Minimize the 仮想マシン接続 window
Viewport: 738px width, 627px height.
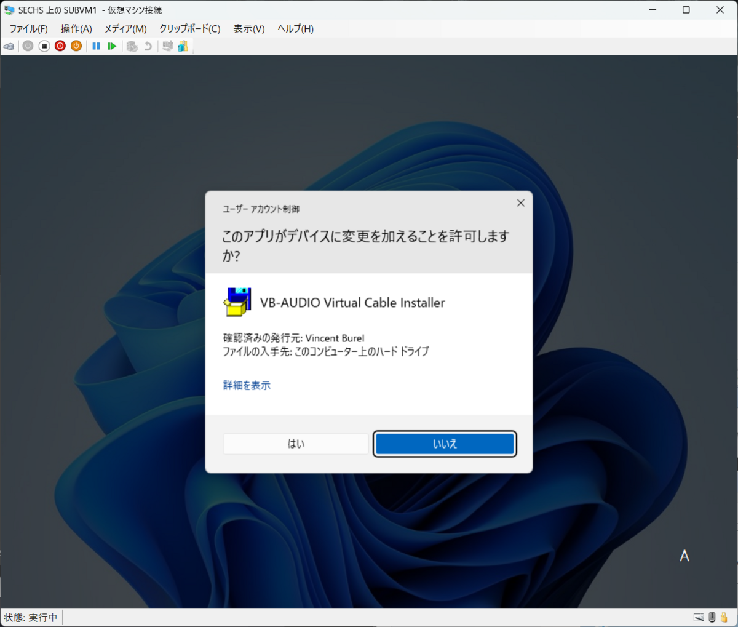coord(653,10)
